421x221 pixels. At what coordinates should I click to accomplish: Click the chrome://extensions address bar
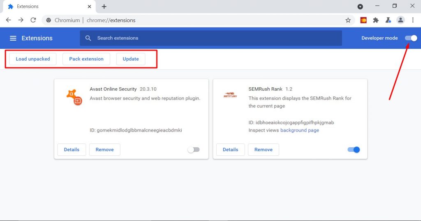(198, 20)
